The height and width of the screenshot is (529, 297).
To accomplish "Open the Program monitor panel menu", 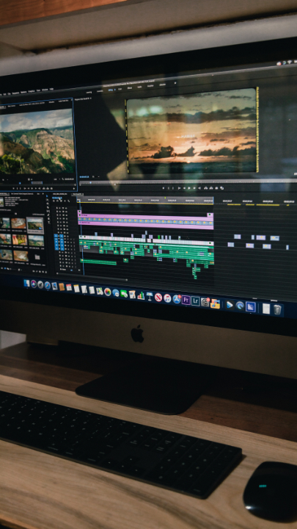I will coord(91,99).
